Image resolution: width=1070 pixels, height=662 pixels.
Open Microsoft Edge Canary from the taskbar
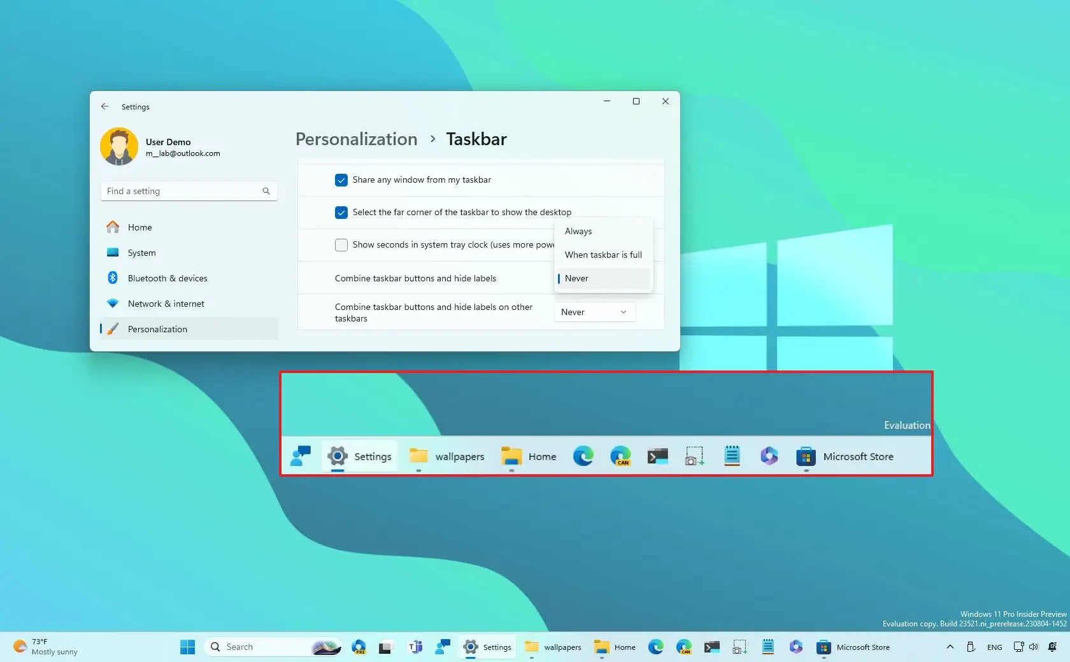click(x=620, y=456)
